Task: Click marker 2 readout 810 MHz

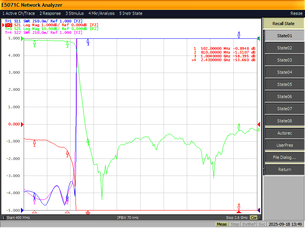Action: click(224, 52)
